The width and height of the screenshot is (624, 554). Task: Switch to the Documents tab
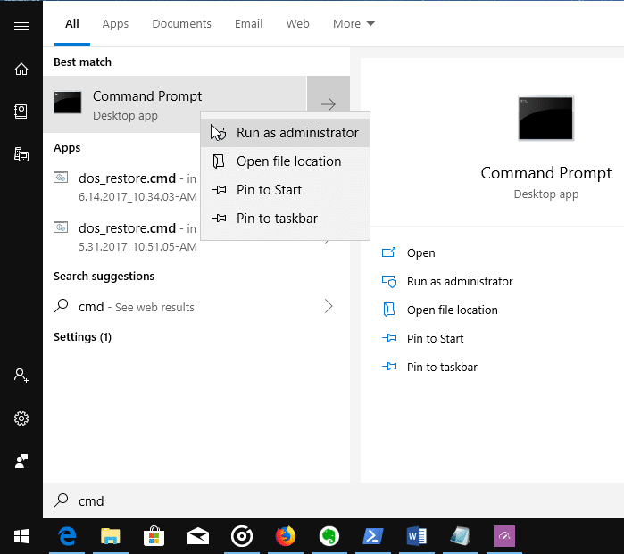(181, 24)
